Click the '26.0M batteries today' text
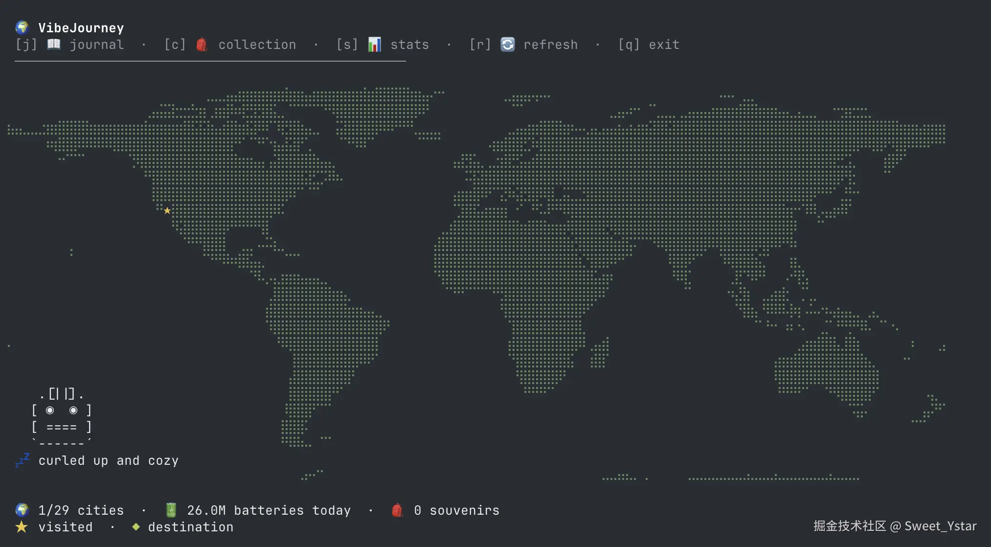 269,510
